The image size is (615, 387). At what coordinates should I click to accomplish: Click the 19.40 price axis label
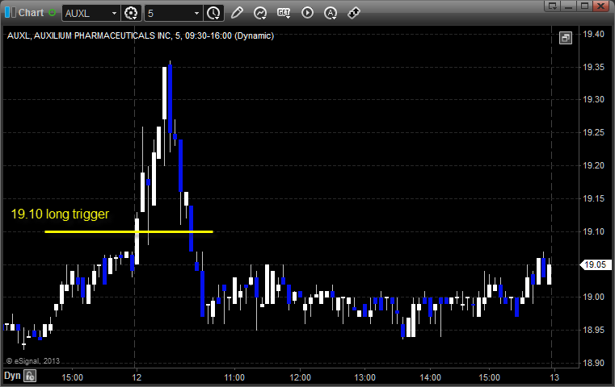(593, 34)
